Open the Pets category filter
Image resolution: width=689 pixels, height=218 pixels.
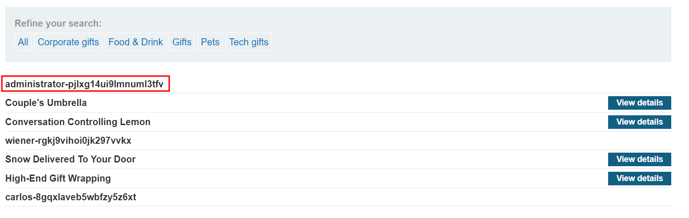pos(210,42)
